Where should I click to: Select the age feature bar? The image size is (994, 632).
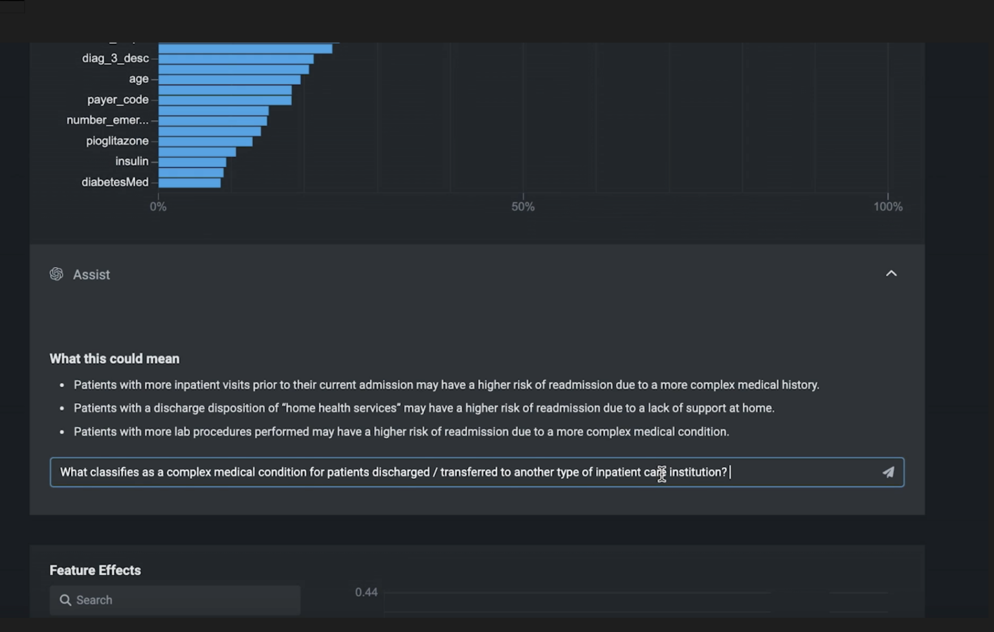click(x=228, y=79)
